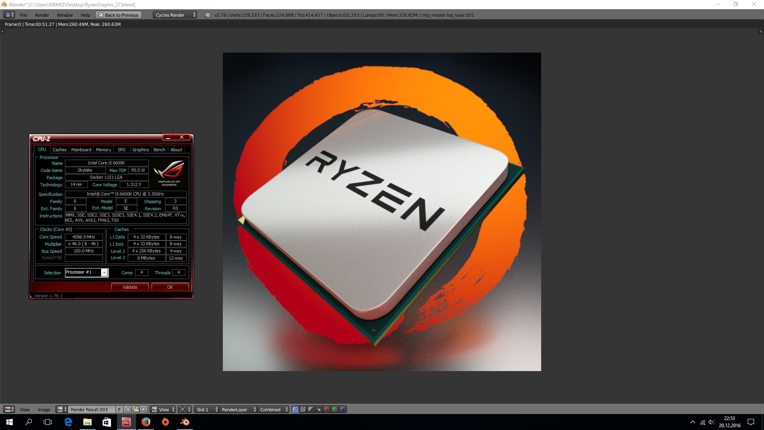764x430 pixels.
Task: Create a new image with plus icon
Action: pos(128,409)
